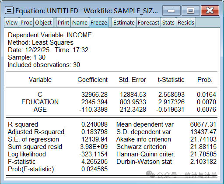The image size is (224, 184).
Task: Click Hannan-Quinn criter. value 21.78585
Action: coord(203,154)
